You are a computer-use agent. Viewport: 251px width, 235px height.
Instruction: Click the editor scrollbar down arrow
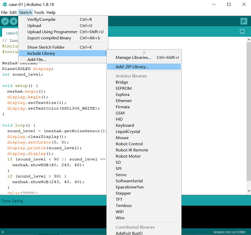pos(249,191)
